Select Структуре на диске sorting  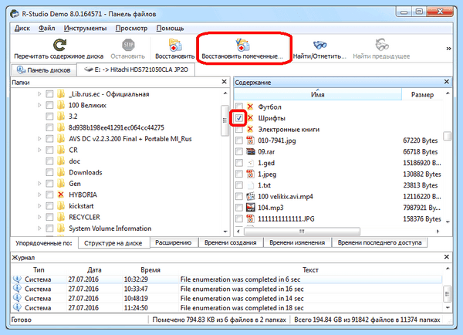(113, 243)
